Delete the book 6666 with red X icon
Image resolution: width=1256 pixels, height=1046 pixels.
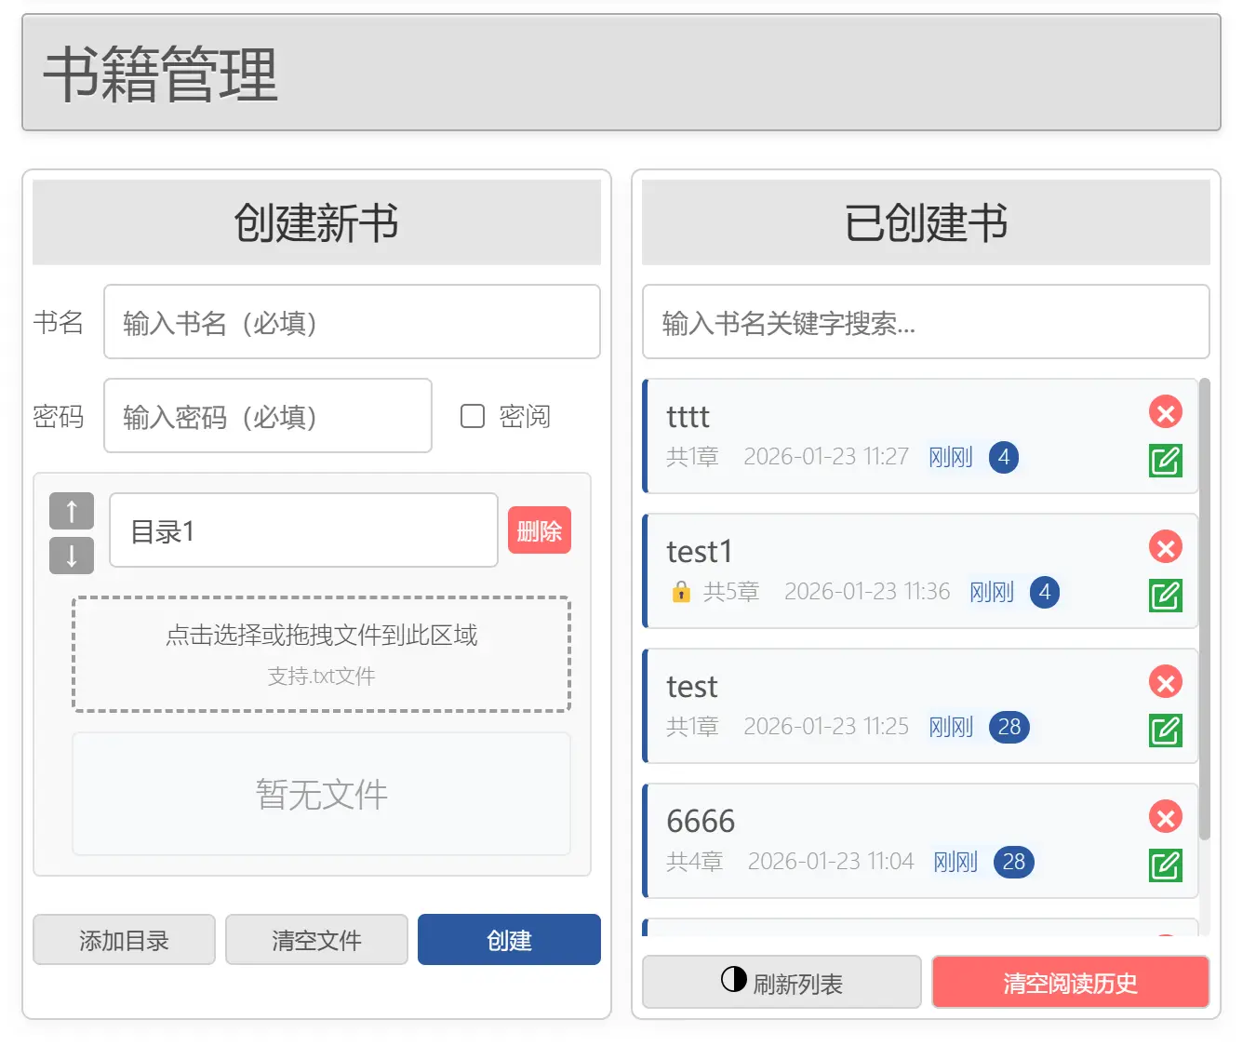pos(1165,817)
